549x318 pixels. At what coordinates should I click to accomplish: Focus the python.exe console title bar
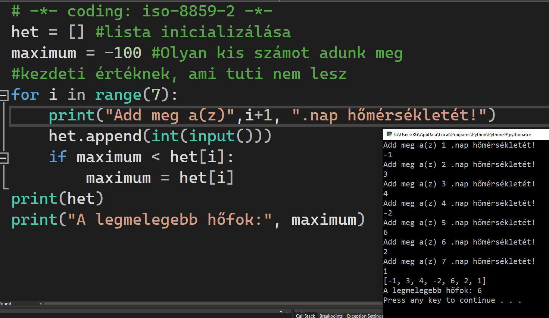(x=463, y=135)
